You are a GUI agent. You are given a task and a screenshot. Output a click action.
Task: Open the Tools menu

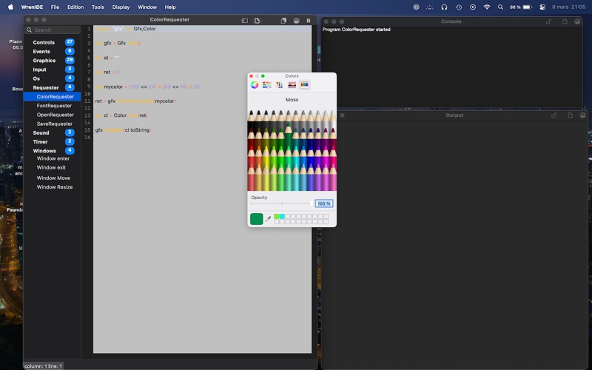point(98,7)
